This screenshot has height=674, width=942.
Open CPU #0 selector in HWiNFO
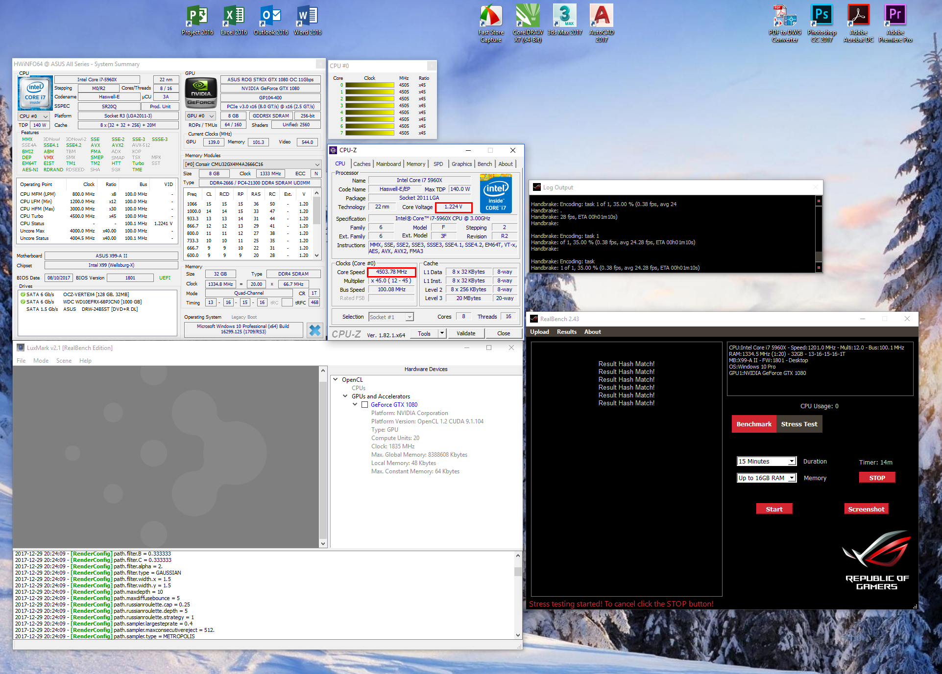pyautogui.click(x=34, y=116)
